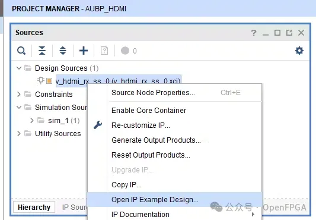Image resolution: width=316 pixels, height=220 pixels.
Task: Click the Design Sources folder icon
Action: coord(28,68)
